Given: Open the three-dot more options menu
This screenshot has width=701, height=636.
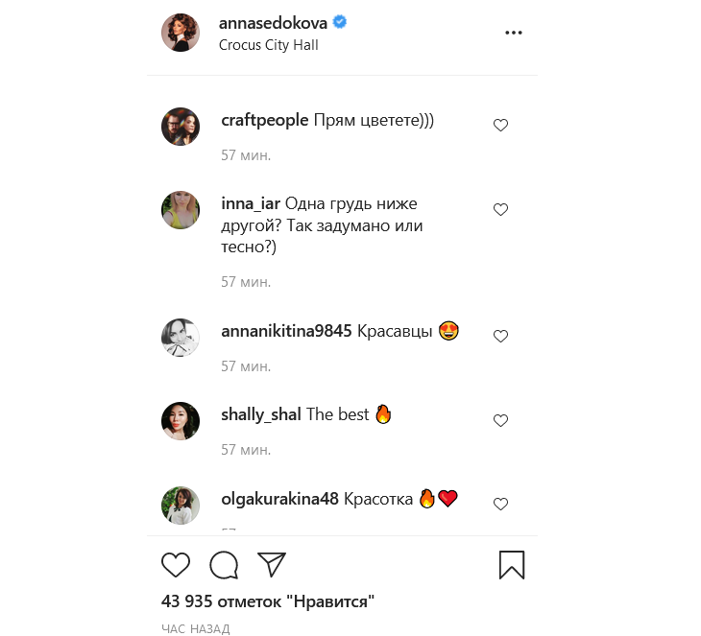Looking at the screenshot, I should (514, 33).
